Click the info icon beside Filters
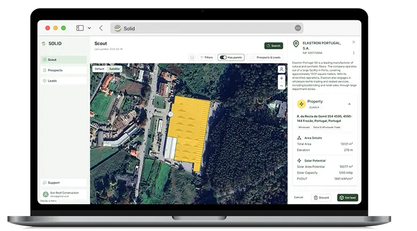 (x=192, y=57)
